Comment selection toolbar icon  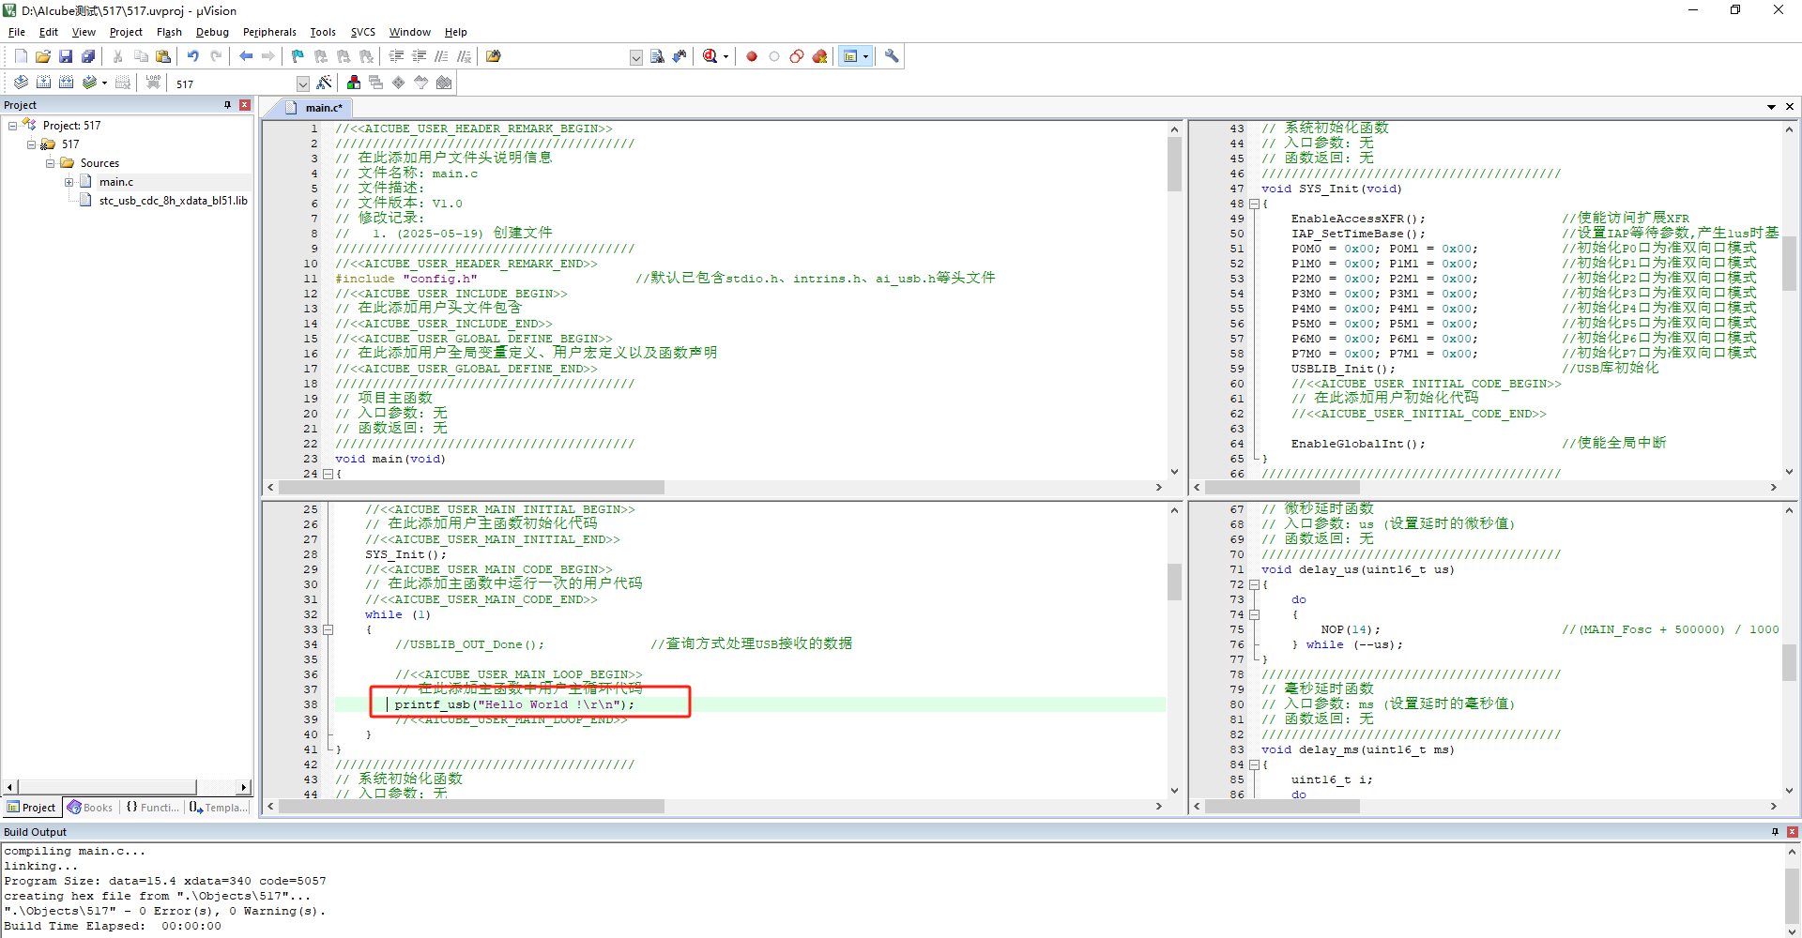[x=441, y=56]
